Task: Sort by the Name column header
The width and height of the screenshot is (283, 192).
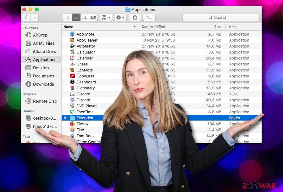Action: pos(100,27)
